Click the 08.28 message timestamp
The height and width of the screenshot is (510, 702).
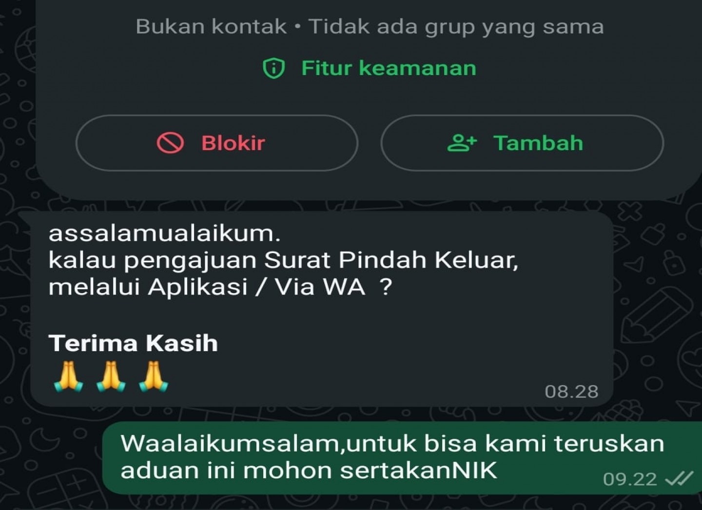point(571,392)
